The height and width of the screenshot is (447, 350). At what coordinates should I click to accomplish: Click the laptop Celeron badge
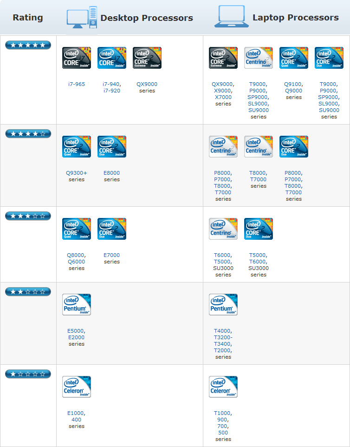tap(223, 387)
